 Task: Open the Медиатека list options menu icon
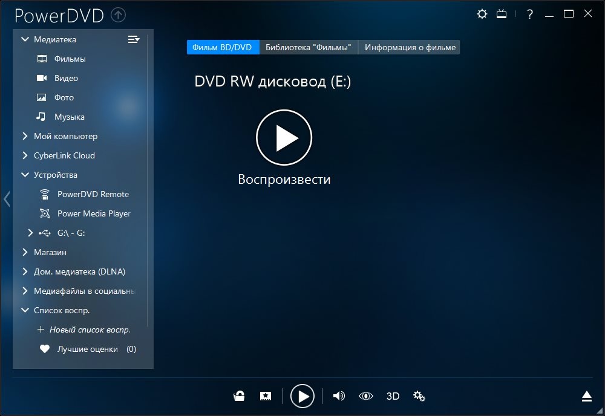pyautogui.click(x=134, y=39)
